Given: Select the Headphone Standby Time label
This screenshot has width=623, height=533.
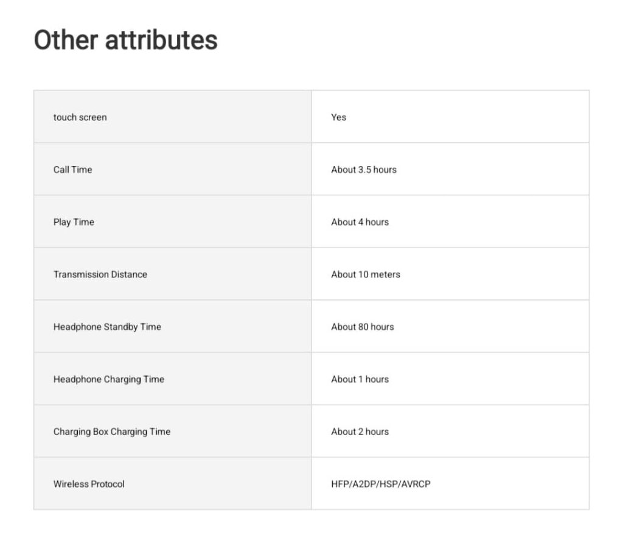Looking at the screenshot, I should (x=107, y=327).
